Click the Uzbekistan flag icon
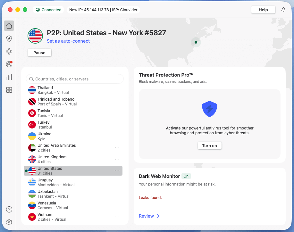 pyautogui.click(x=32, y=194)
